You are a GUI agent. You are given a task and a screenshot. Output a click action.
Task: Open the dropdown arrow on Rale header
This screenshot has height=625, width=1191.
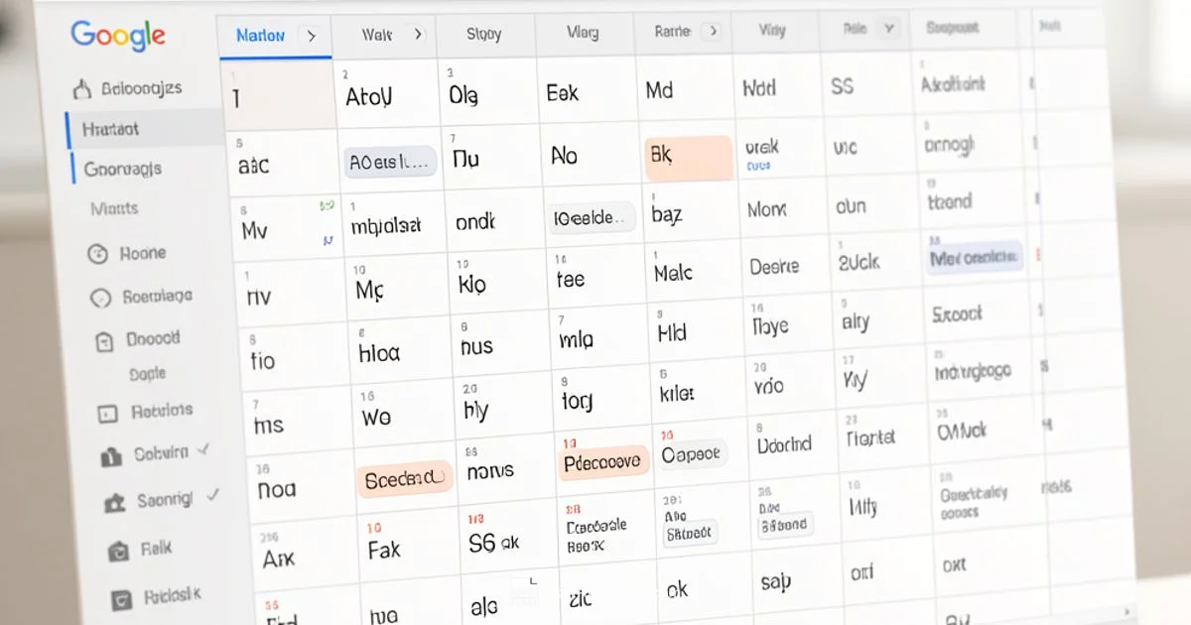888,29
